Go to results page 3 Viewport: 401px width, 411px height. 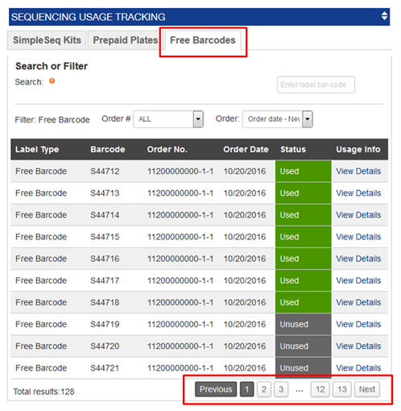[281, 389]
